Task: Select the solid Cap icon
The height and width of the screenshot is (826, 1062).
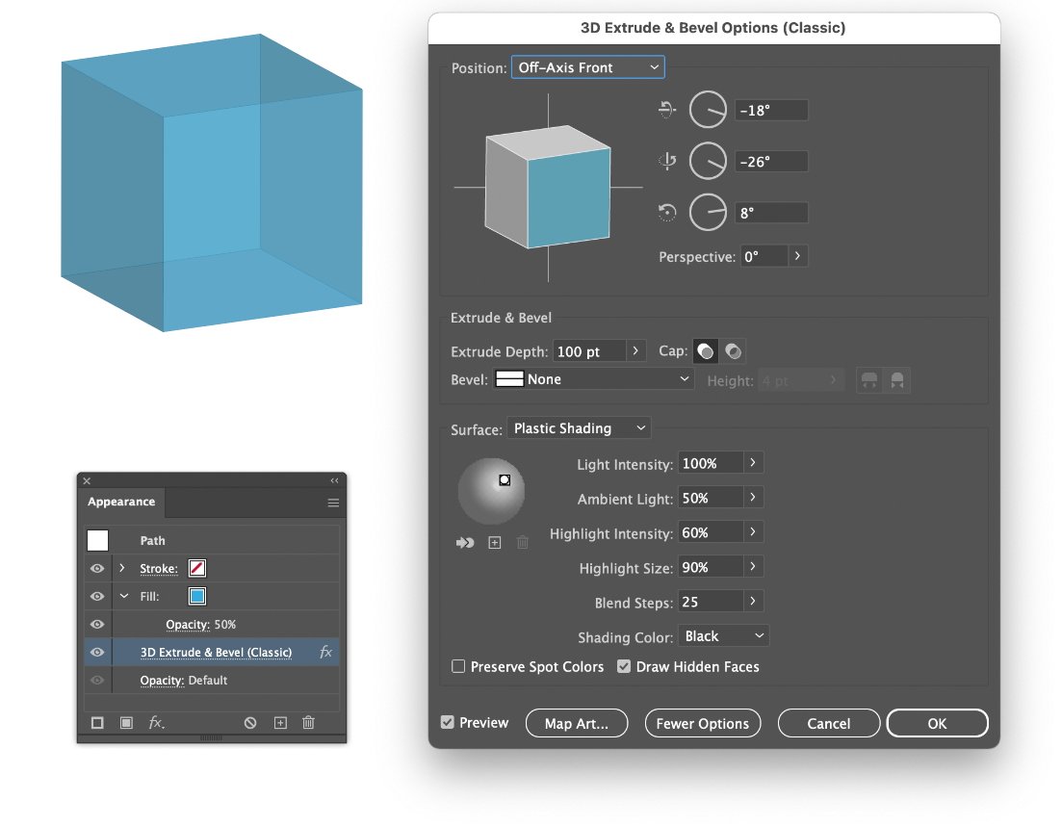Action: [705, 350]
